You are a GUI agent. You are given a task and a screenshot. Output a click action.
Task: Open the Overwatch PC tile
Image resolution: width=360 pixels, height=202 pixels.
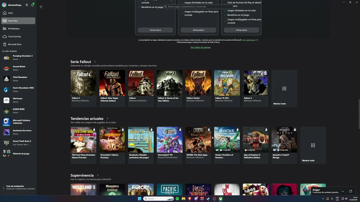tap(170, 145)
